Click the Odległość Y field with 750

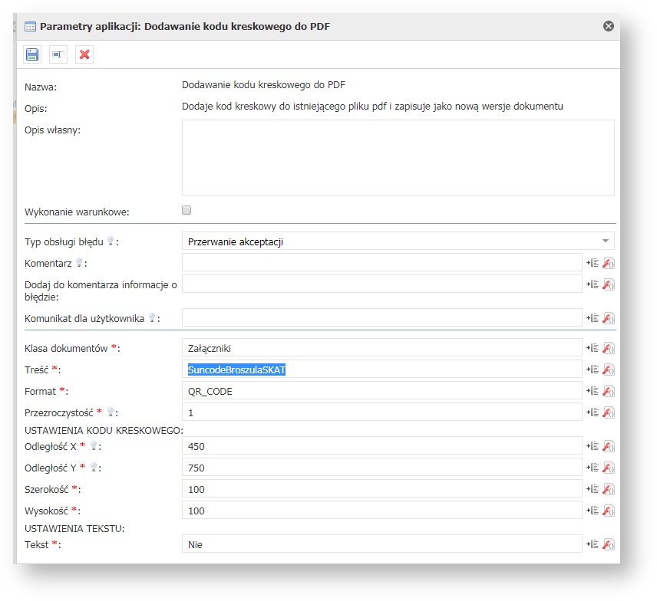[381, 468]
